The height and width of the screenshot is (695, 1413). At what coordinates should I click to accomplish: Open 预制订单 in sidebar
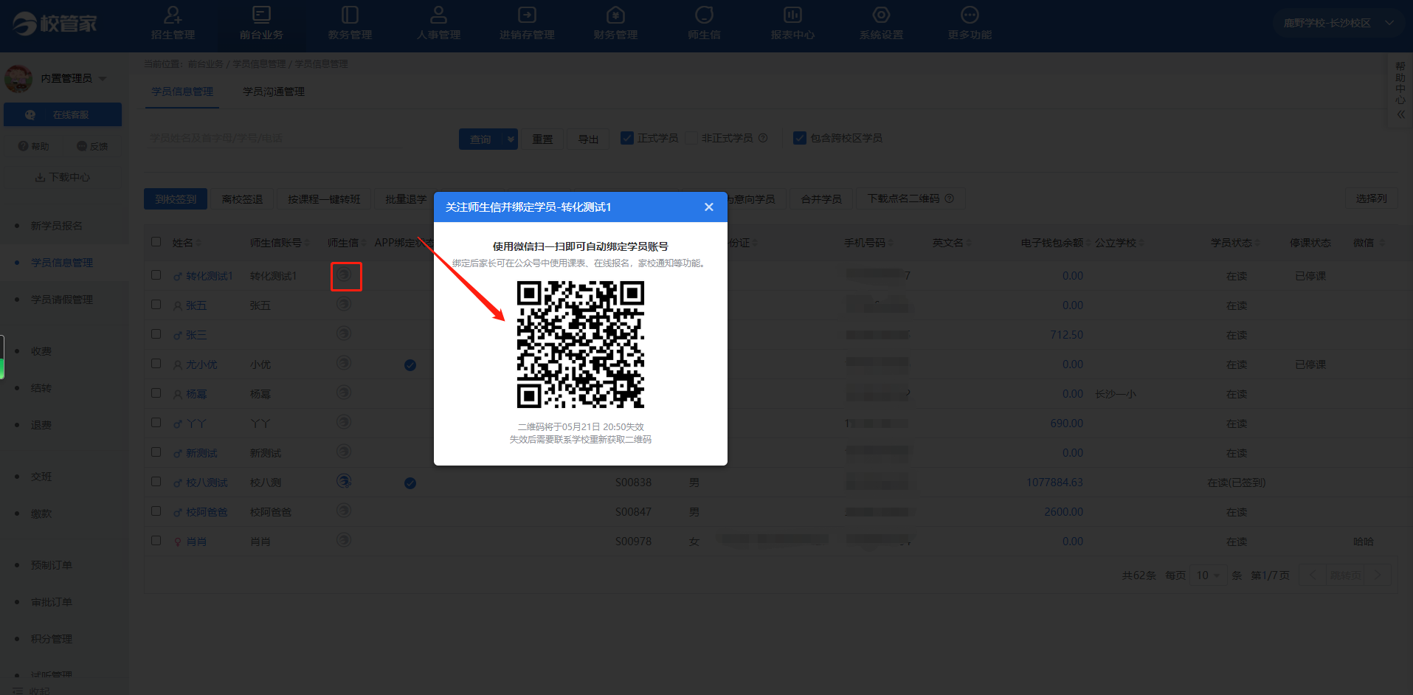[x=52, y=565]
